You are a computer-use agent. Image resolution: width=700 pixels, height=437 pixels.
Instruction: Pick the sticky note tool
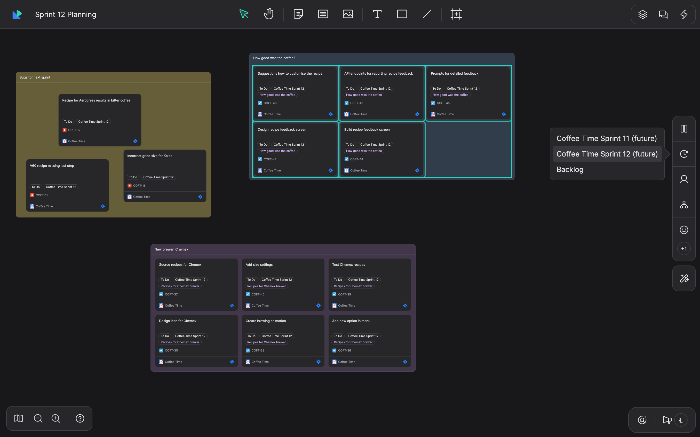(298, 14)
